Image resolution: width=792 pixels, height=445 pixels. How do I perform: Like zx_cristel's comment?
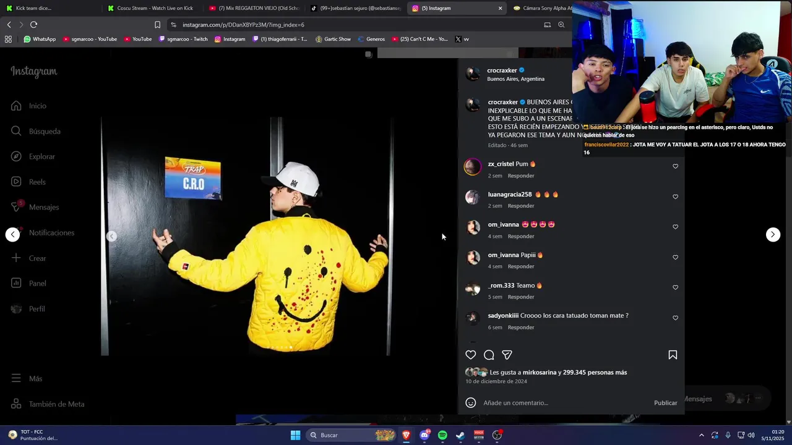(x=675, y=166)
